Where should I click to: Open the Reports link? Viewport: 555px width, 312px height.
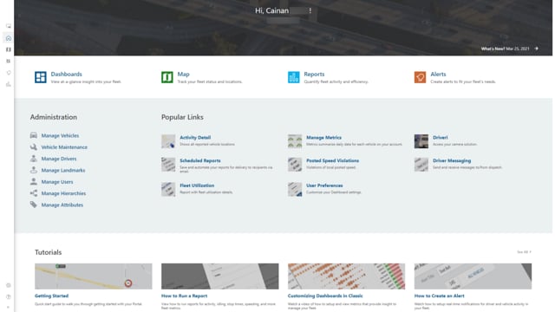[314, 74]
